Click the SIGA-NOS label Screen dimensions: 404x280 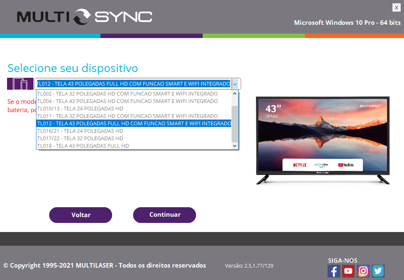pos(343,261)
